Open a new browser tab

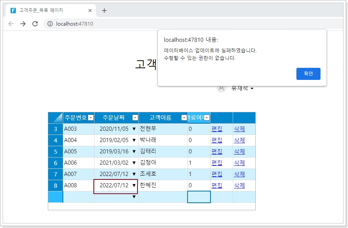pyautogui.click(x=104, y=11)
